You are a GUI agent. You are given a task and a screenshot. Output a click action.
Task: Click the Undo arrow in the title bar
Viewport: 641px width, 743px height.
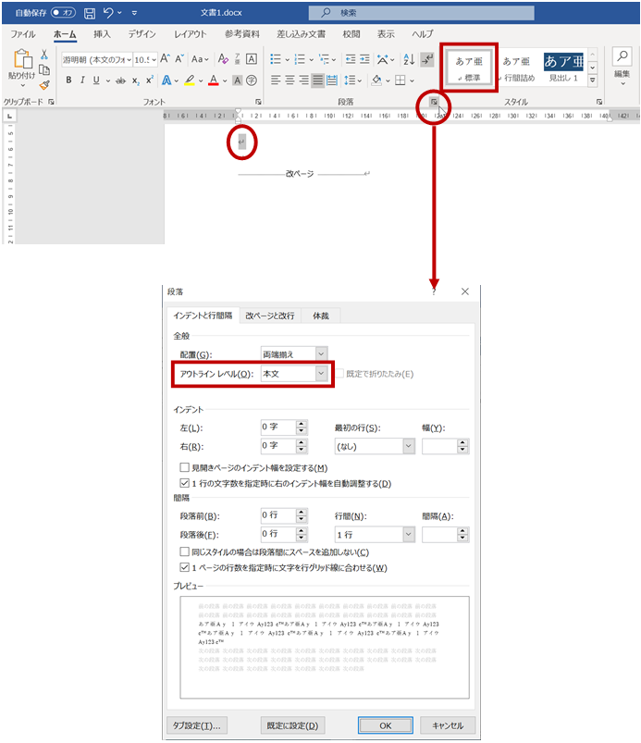click(x=109, y=13)
